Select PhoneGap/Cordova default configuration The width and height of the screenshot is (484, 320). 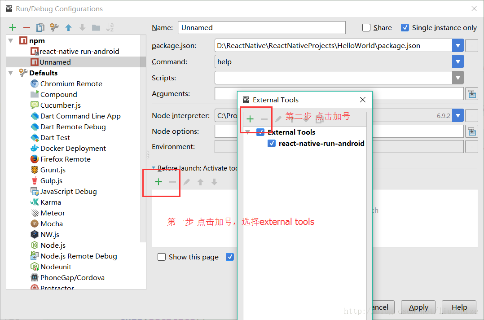(x=68, y=278)
